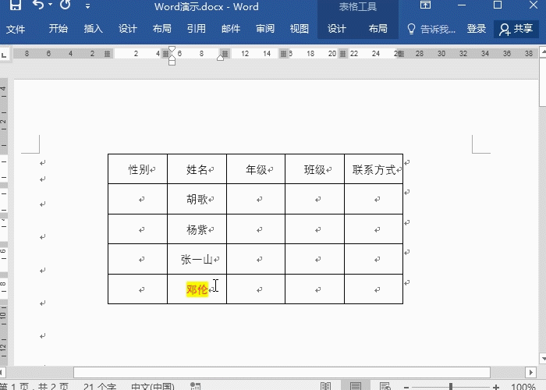Viewport: 546px width, 390px height.
Task: Click the first-line indent marker on the ruler
Action: [x=172, y=49]
